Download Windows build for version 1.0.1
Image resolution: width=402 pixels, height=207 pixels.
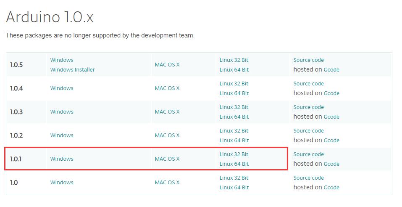(62, 159)
